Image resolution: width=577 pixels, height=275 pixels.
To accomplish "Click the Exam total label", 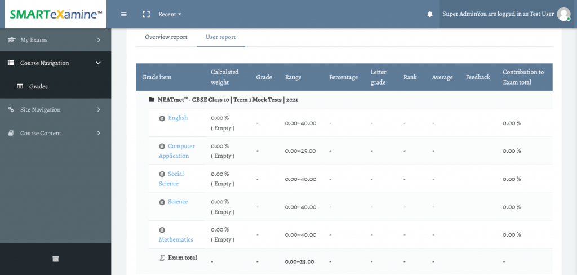I will click(x=183, y=258).
